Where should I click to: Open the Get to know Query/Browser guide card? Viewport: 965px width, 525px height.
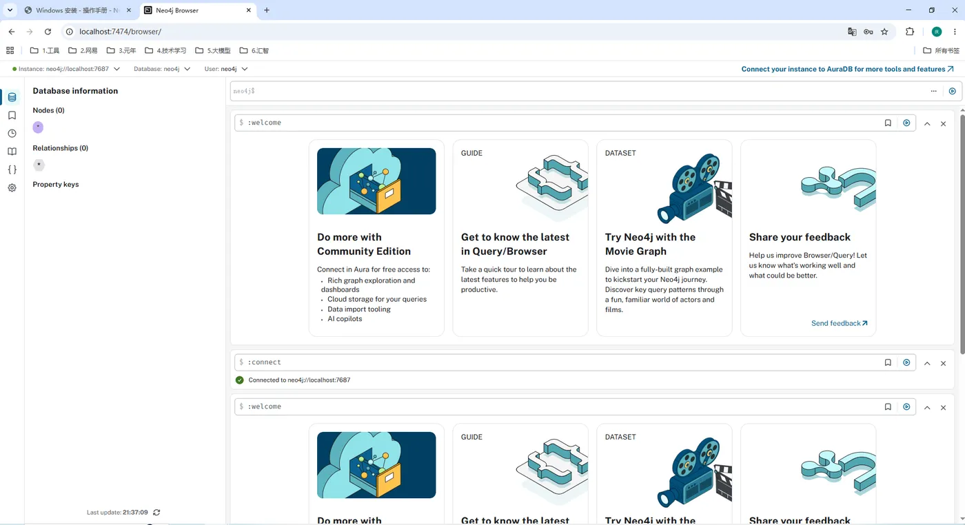pyautogui.click(x=520, y=238)
